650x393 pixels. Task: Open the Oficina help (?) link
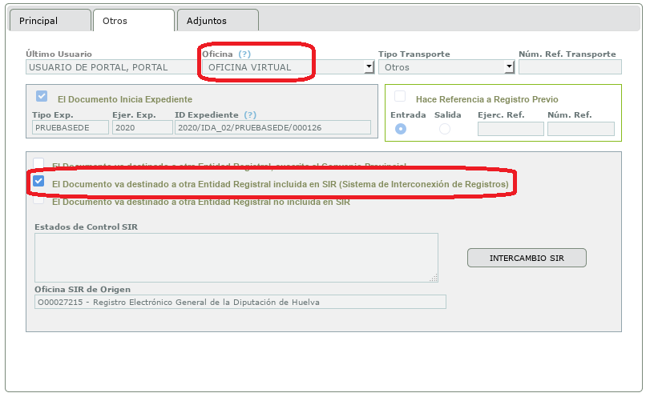pos(244,54)
